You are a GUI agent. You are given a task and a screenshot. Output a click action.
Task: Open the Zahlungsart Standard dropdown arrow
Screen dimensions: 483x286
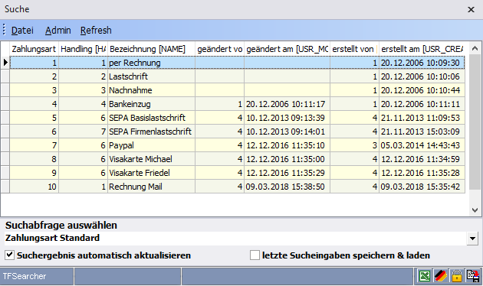coord(472,239)
